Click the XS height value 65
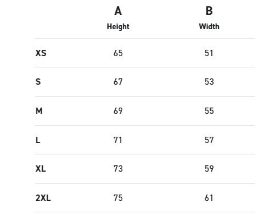 point(118,53)
